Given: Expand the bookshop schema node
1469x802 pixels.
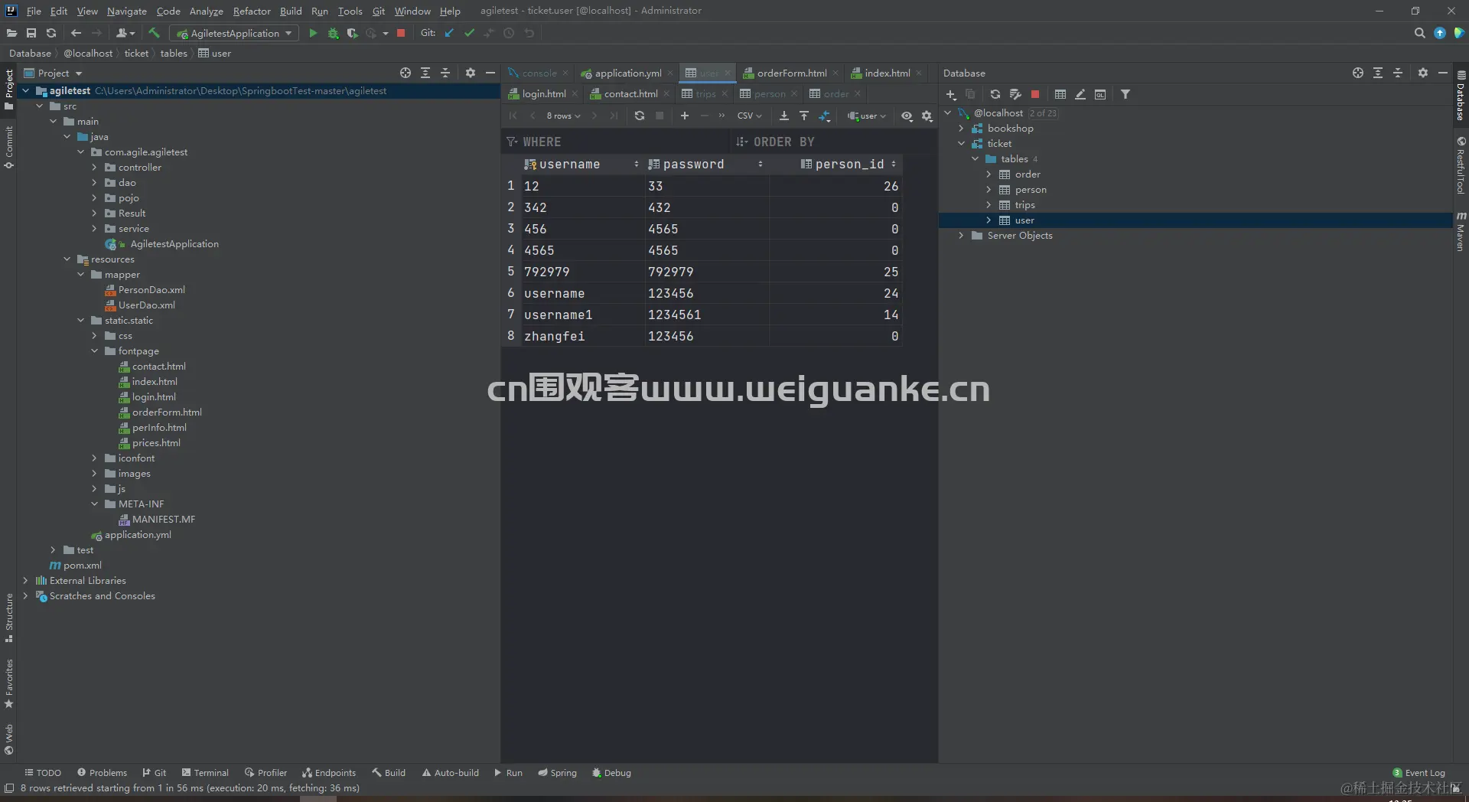Looking at the screenshot, I should [962, 129].
